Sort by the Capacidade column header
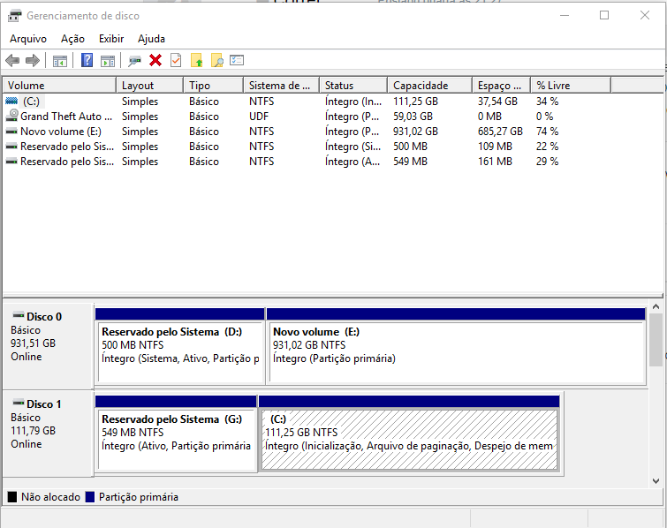 pyautogui.click(x=429, y=86)
